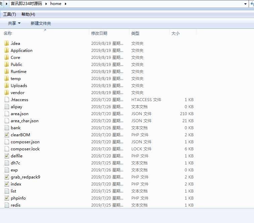Expand the arrow after 言讯即234时源码 breadcrumb
Screen dimensions: 254x223
(x=46, y=4)
